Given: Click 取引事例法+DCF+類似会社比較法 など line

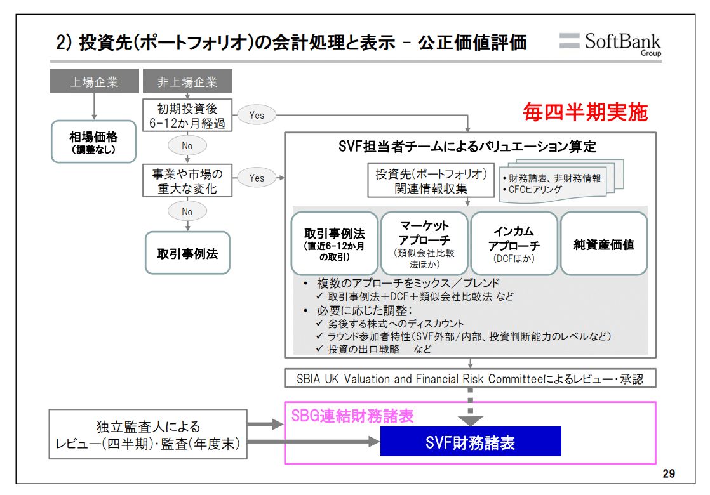Looking at the screenshot, I should pos(415,296).
